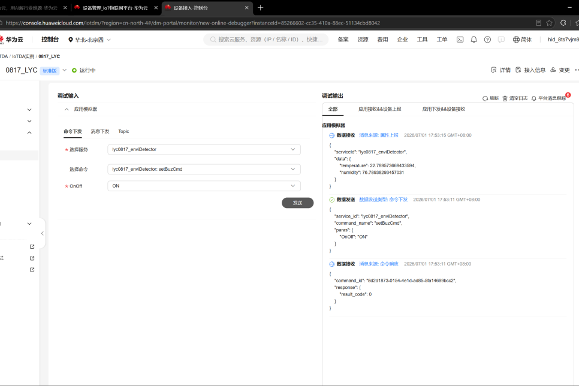The width and height of the screenshot is (579, 386).
Task: Click the humidity value 76.78938293457031
Action: tap(383, 173)
